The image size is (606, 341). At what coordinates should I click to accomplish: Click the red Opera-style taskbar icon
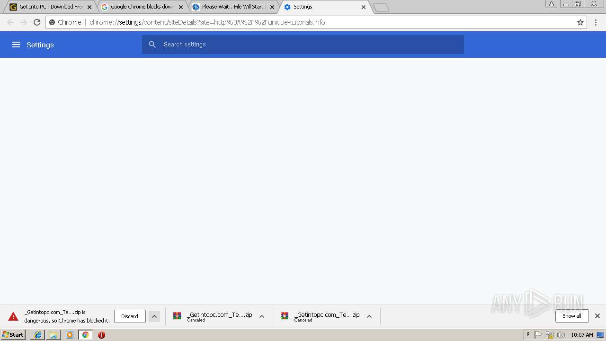(x=101, y=335)
